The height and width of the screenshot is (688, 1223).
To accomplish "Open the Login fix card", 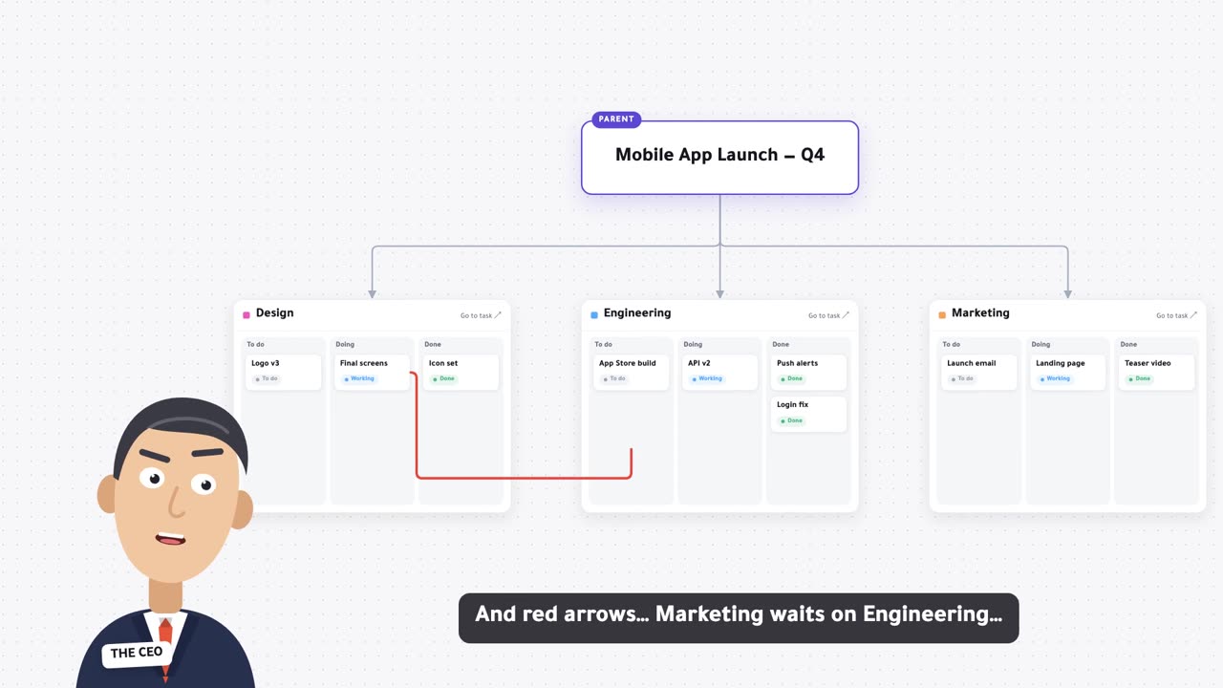I will (x=809, y=414).
